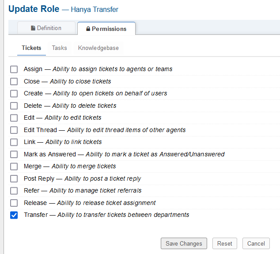Switch to the Tasks permissions tab

59,48
